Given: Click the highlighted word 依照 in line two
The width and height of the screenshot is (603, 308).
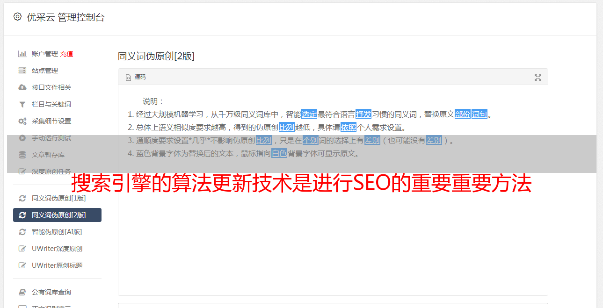Looking at the screenshot, I should click(x=349, y=127).
